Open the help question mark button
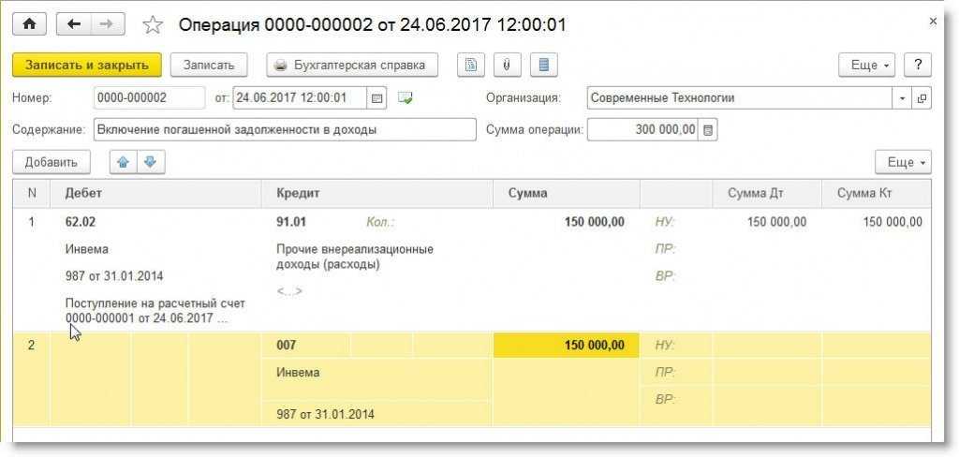The image size is (959, 457). click(x=918, y=65)
